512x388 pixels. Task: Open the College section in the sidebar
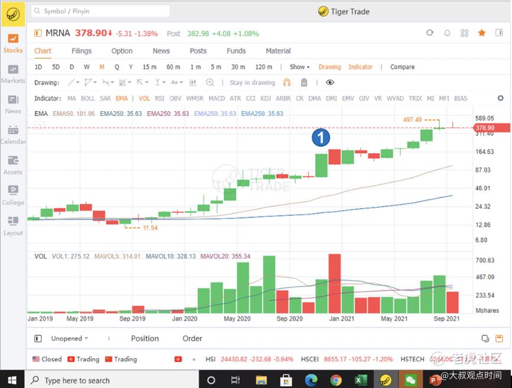coord(13,196)
